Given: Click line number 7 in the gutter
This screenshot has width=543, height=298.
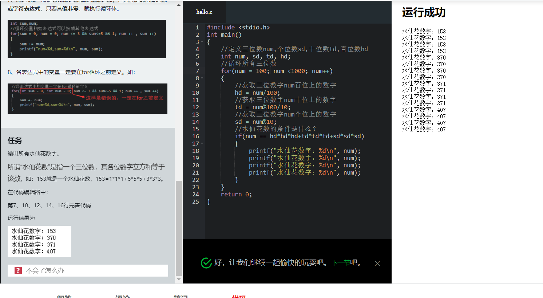Looking at the screenshot, I should (197, 71).
